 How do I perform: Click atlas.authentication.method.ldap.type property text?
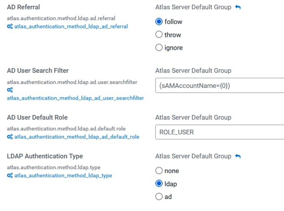(x=54, y=167)
